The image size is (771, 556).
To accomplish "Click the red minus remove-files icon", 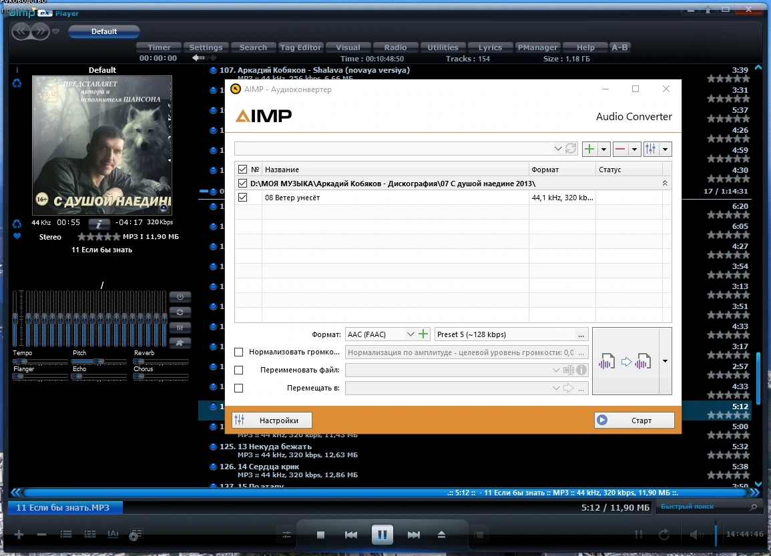I will [x=620, y=149].
